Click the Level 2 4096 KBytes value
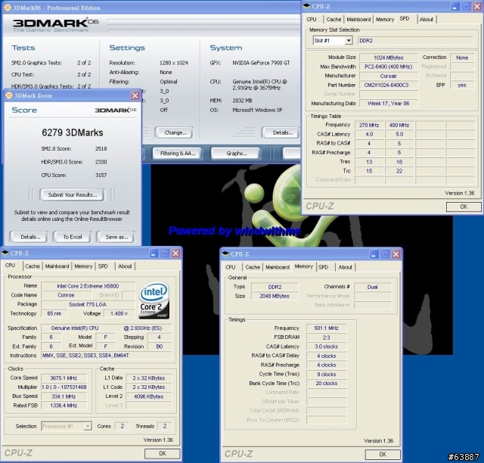 (149, 396)
